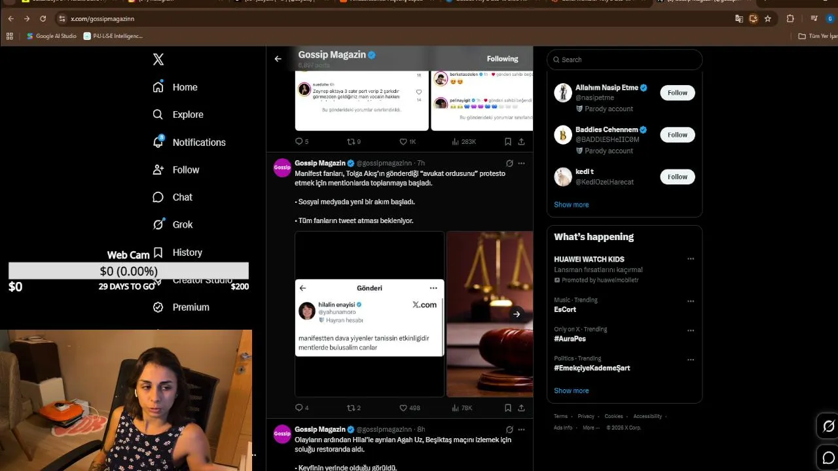Open Explore from the sidebar

(178, 114)
